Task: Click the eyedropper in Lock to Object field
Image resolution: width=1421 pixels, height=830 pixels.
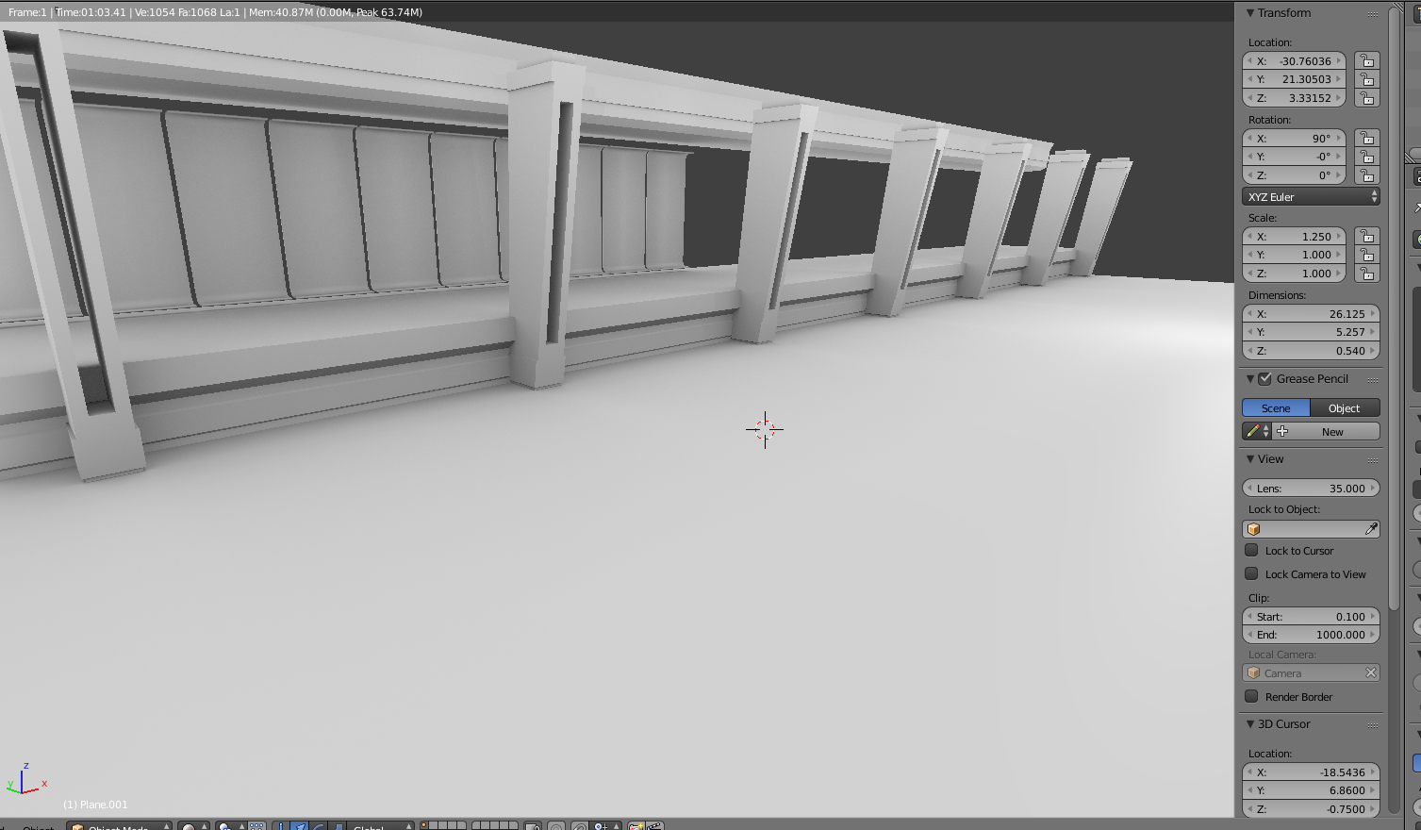Action: tap(1371, 529)
